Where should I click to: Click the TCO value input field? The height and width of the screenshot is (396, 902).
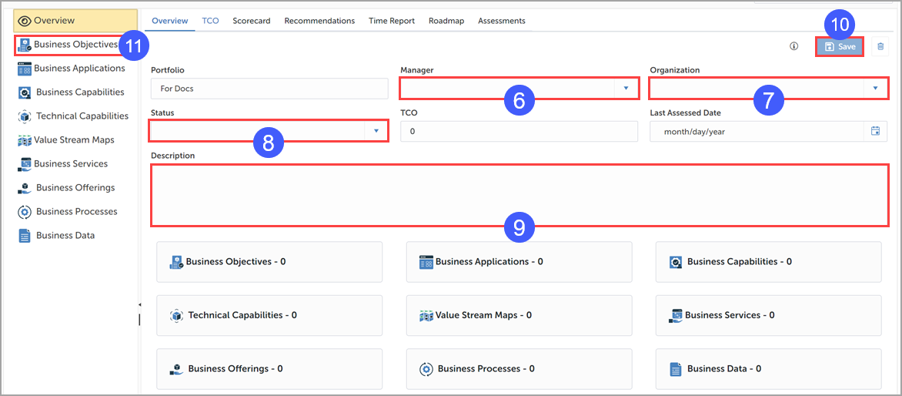coord(519,132)
